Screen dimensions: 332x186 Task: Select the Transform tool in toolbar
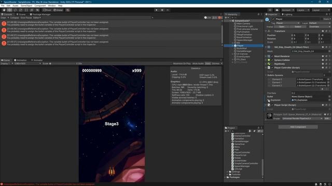click(32, 10)
